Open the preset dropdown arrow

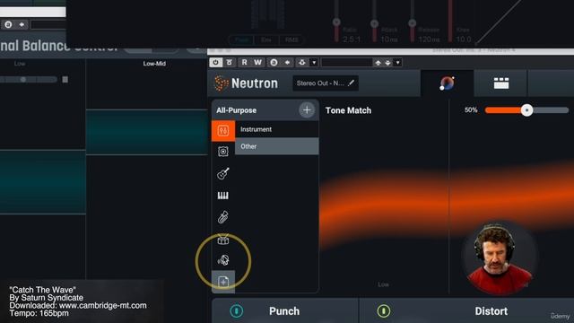coord(398,63)
